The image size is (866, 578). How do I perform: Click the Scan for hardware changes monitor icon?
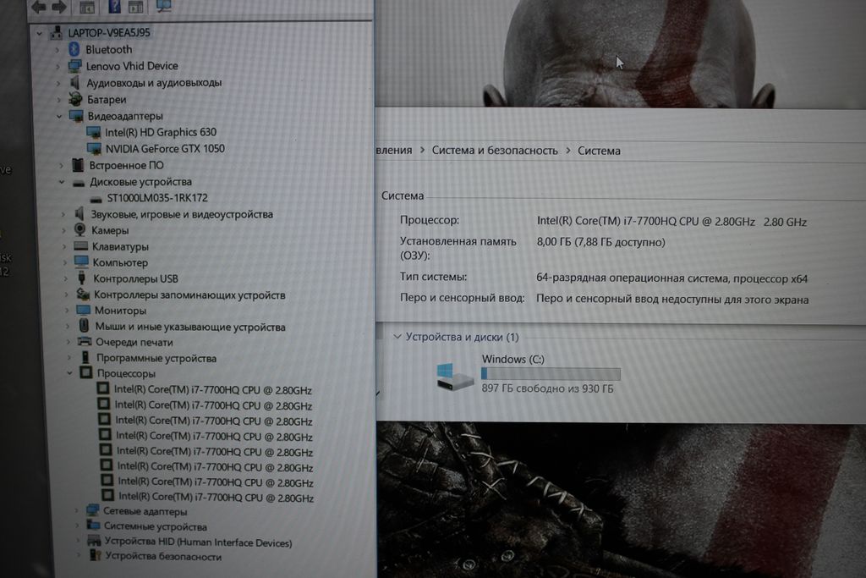coord(163,7)
